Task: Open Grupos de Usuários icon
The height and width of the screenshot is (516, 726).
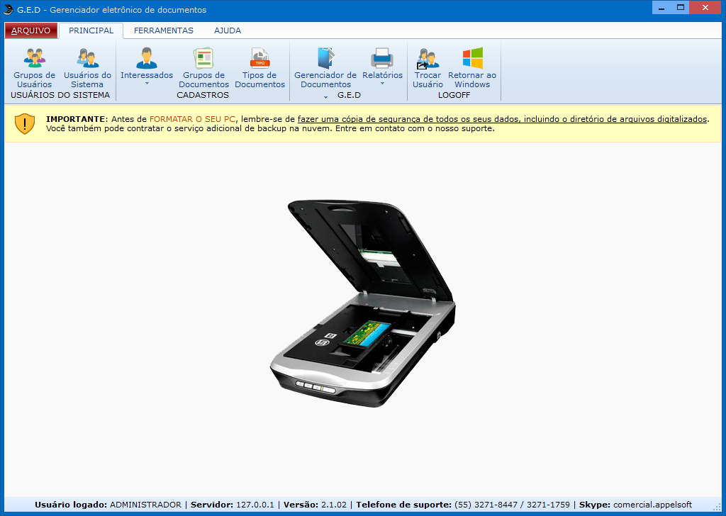Action: tap(34, 59)
